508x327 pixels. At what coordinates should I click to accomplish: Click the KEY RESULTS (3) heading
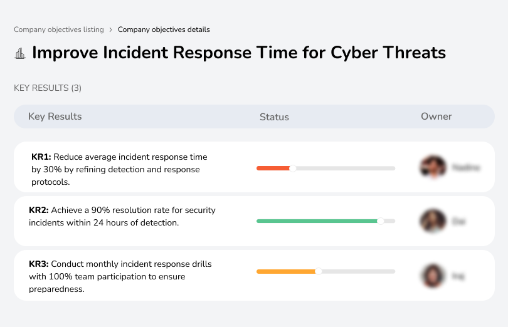pos(48,88)
